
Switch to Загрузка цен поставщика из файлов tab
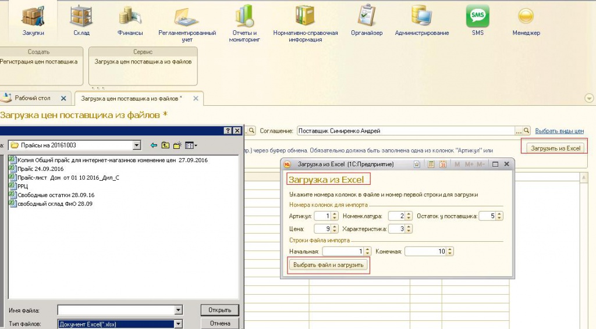[132, 98]
